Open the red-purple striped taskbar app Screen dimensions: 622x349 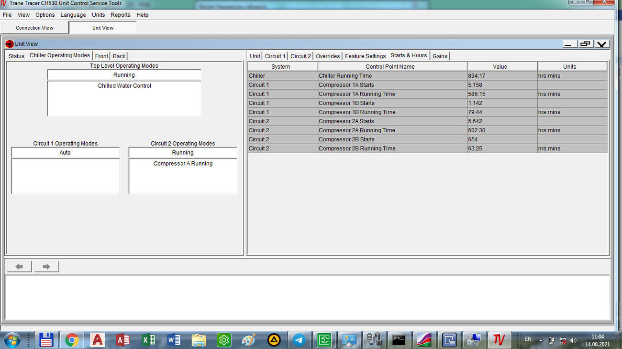424,340
